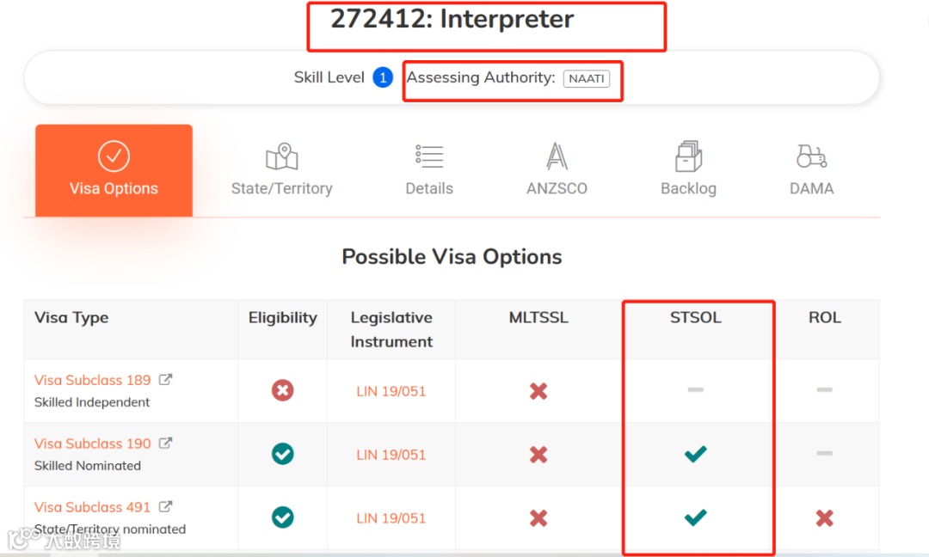This screenshot has height=557, width=929.
Task: Click the Visa Options checkmark icon
Action: pos(114,156)
